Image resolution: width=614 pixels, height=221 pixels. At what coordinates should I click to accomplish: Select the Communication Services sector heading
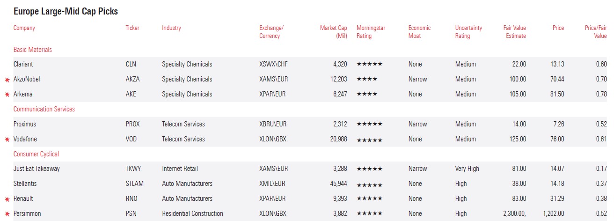pos(44,109)
